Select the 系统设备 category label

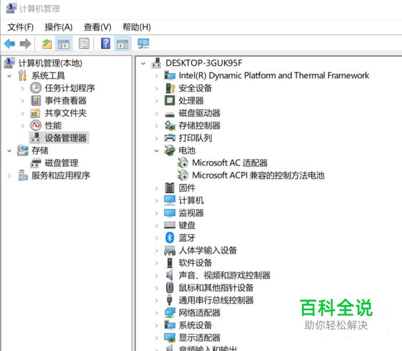(x=195, y=325)
